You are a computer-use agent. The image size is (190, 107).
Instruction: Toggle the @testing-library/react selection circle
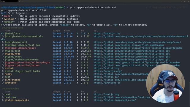(3, 48)
